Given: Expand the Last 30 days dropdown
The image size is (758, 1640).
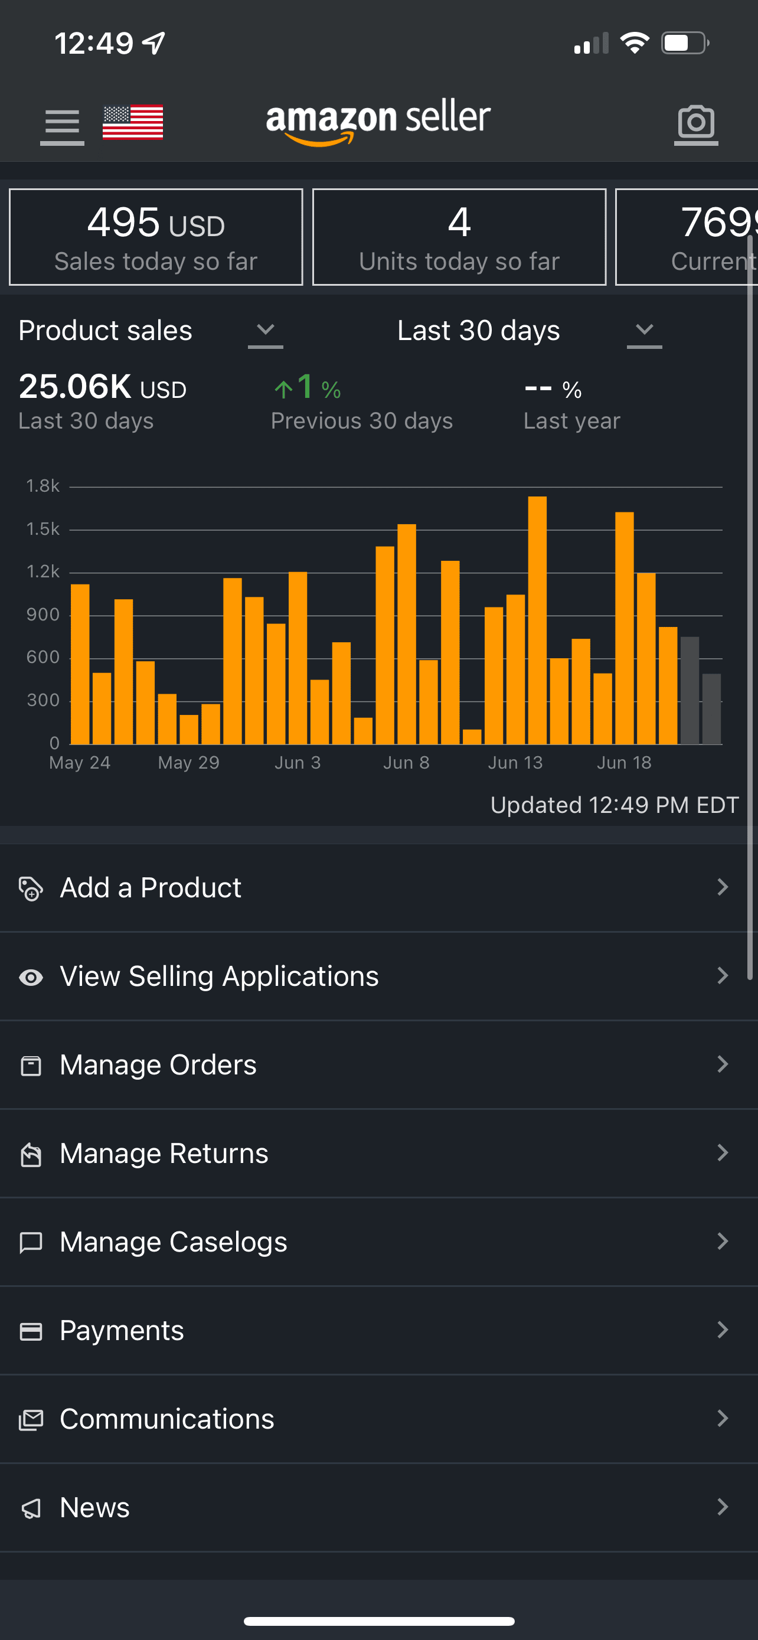Looking at the screenshot, I should pos(644,331).
